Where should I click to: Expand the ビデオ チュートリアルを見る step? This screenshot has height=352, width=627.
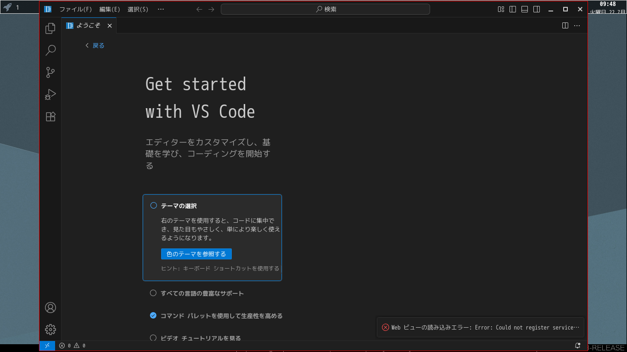[201, 338]
